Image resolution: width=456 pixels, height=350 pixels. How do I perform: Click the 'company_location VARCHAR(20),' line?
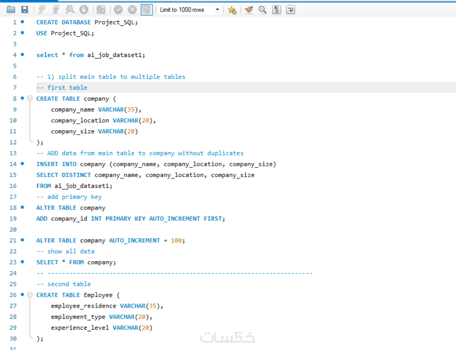(103, 121)
